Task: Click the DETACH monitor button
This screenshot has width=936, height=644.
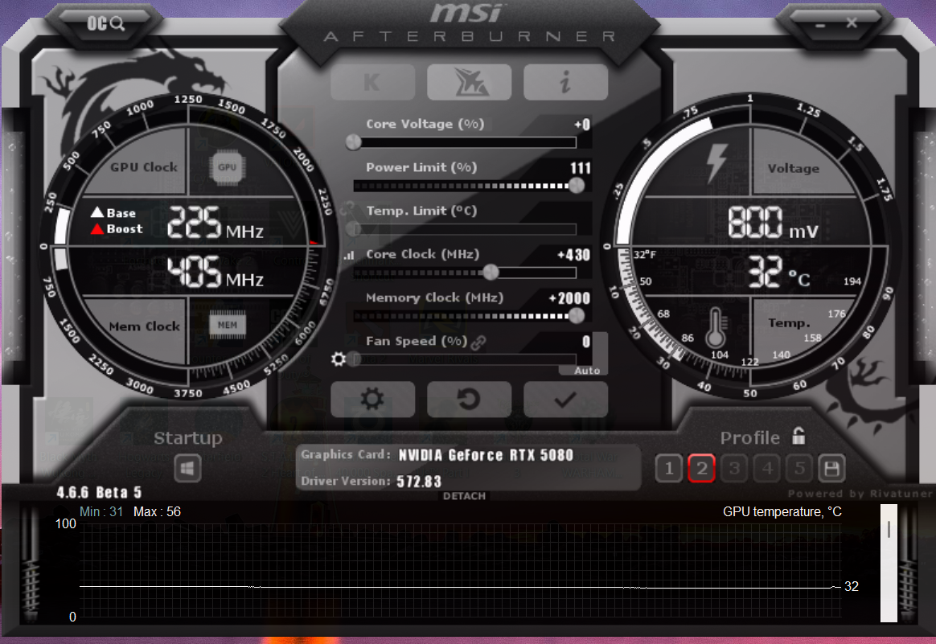Action: click(464, 496)
